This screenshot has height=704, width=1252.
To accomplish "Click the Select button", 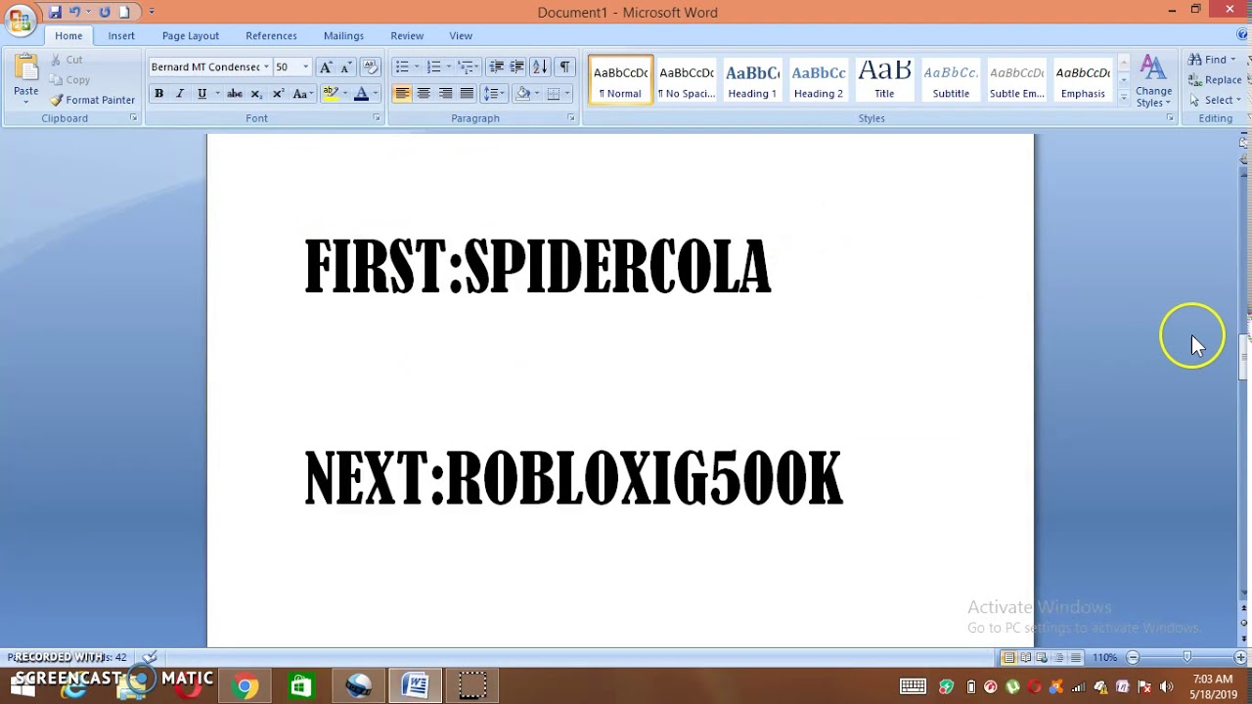I will point(1215,100).
